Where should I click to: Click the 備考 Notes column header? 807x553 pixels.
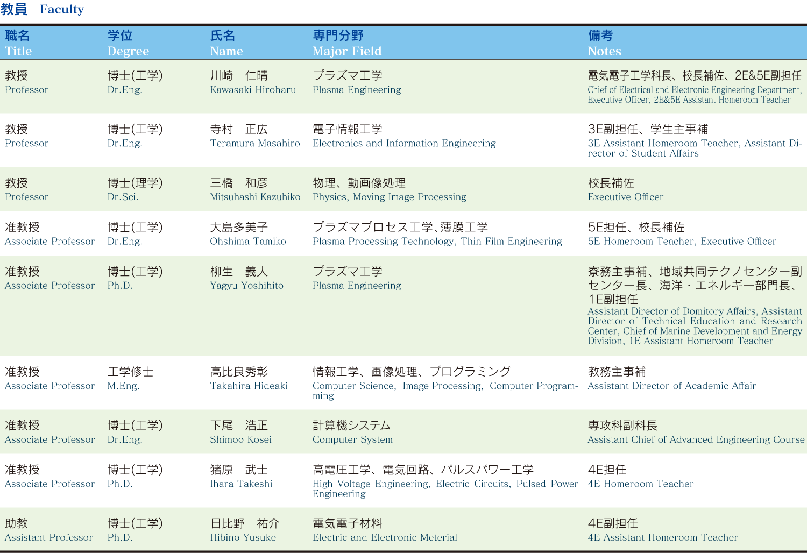click(604, 43)
